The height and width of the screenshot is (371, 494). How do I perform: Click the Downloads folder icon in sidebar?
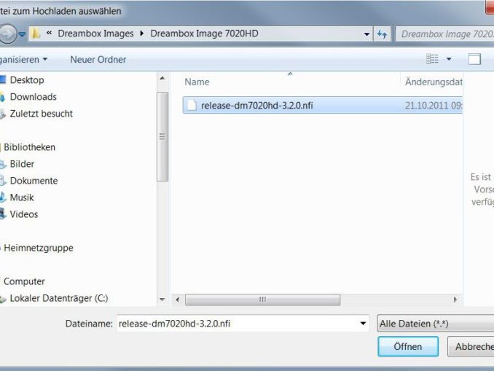[x=2, y=97]
